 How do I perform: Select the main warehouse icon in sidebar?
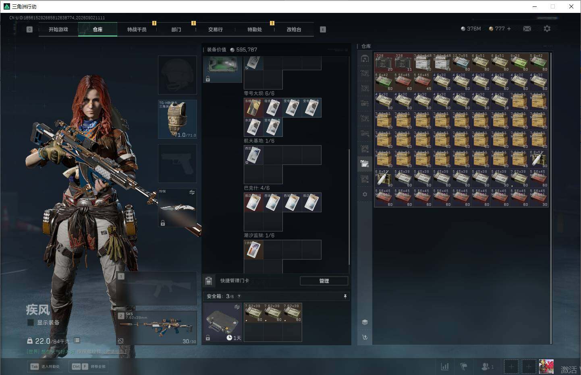point(365,59)
